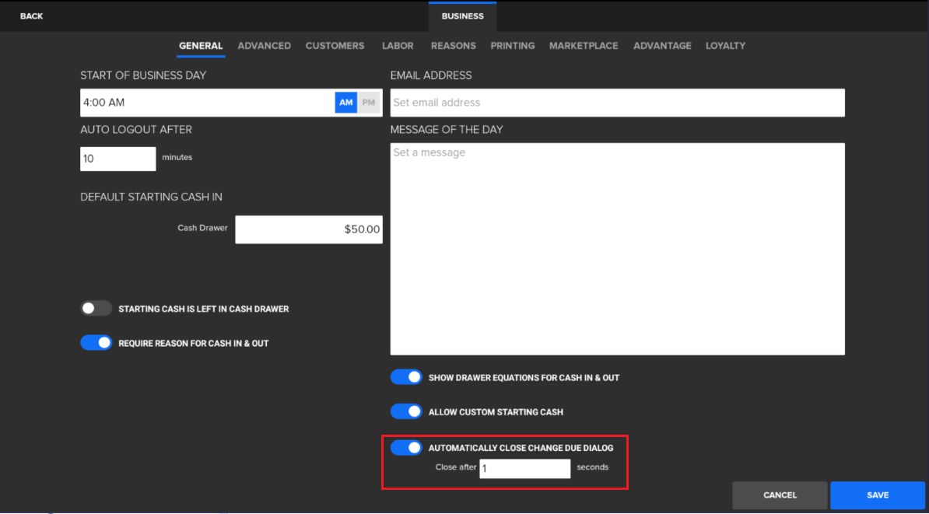
Task: Open the Advanced tab
Action: (264, 46)
